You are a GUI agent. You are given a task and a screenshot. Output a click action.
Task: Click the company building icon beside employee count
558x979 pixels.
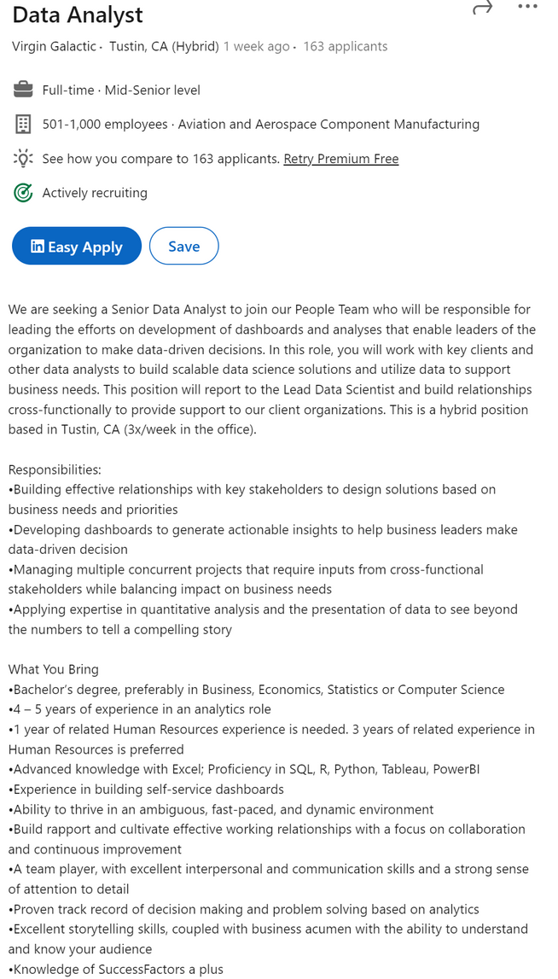click(x=23, y=124)
